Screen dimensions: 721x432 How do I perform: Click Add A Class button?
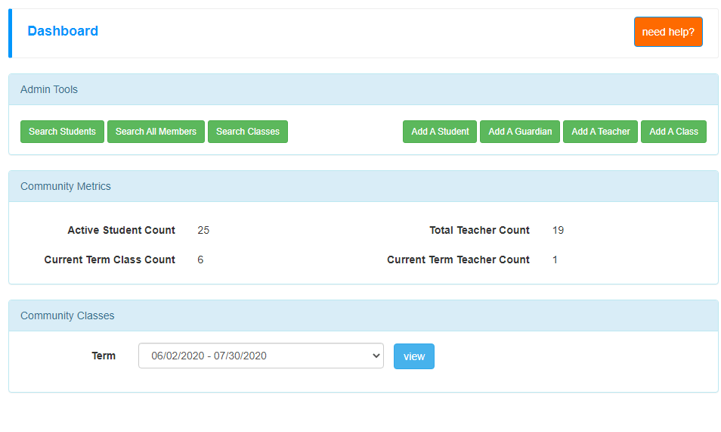point(673,132)
